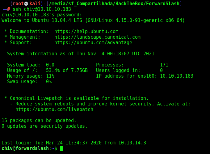The height and width of the screenshot is (154, 210).
Task: Click the red hash prompt symbol
Action: [x=9, y=9]
